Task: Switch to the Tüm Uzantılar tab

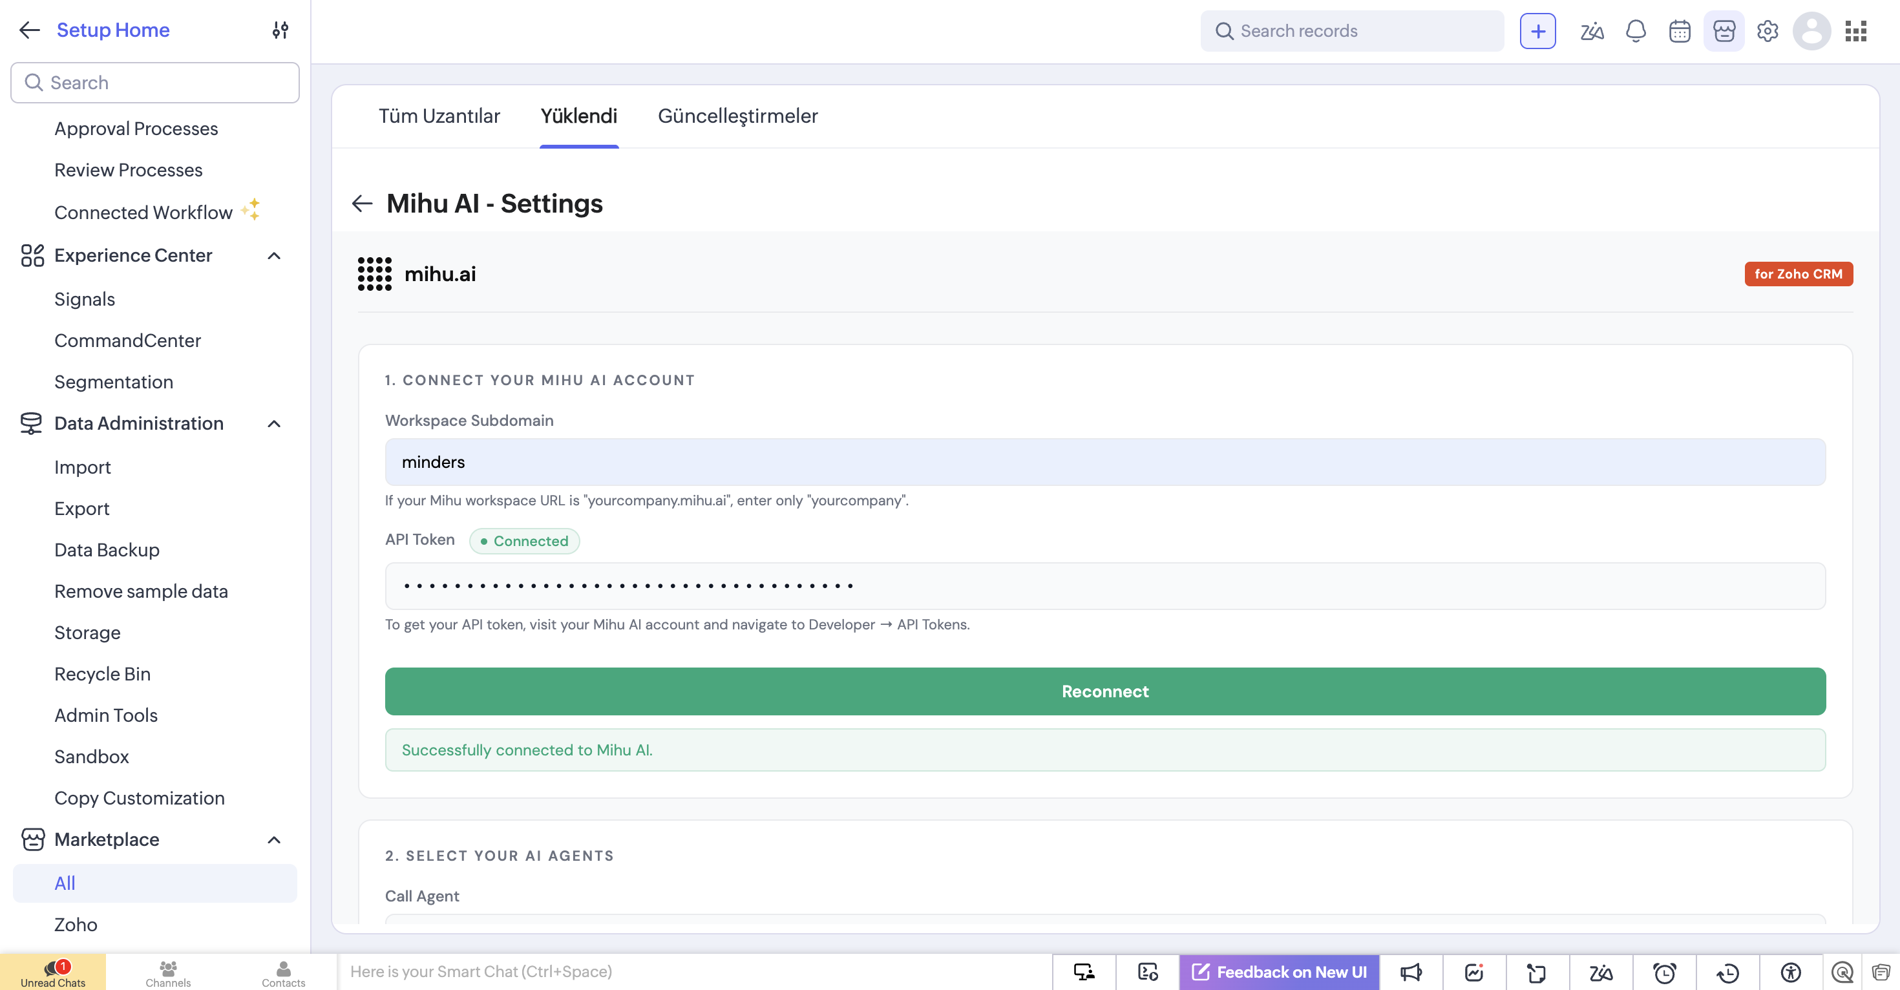Action: [439, 116]
